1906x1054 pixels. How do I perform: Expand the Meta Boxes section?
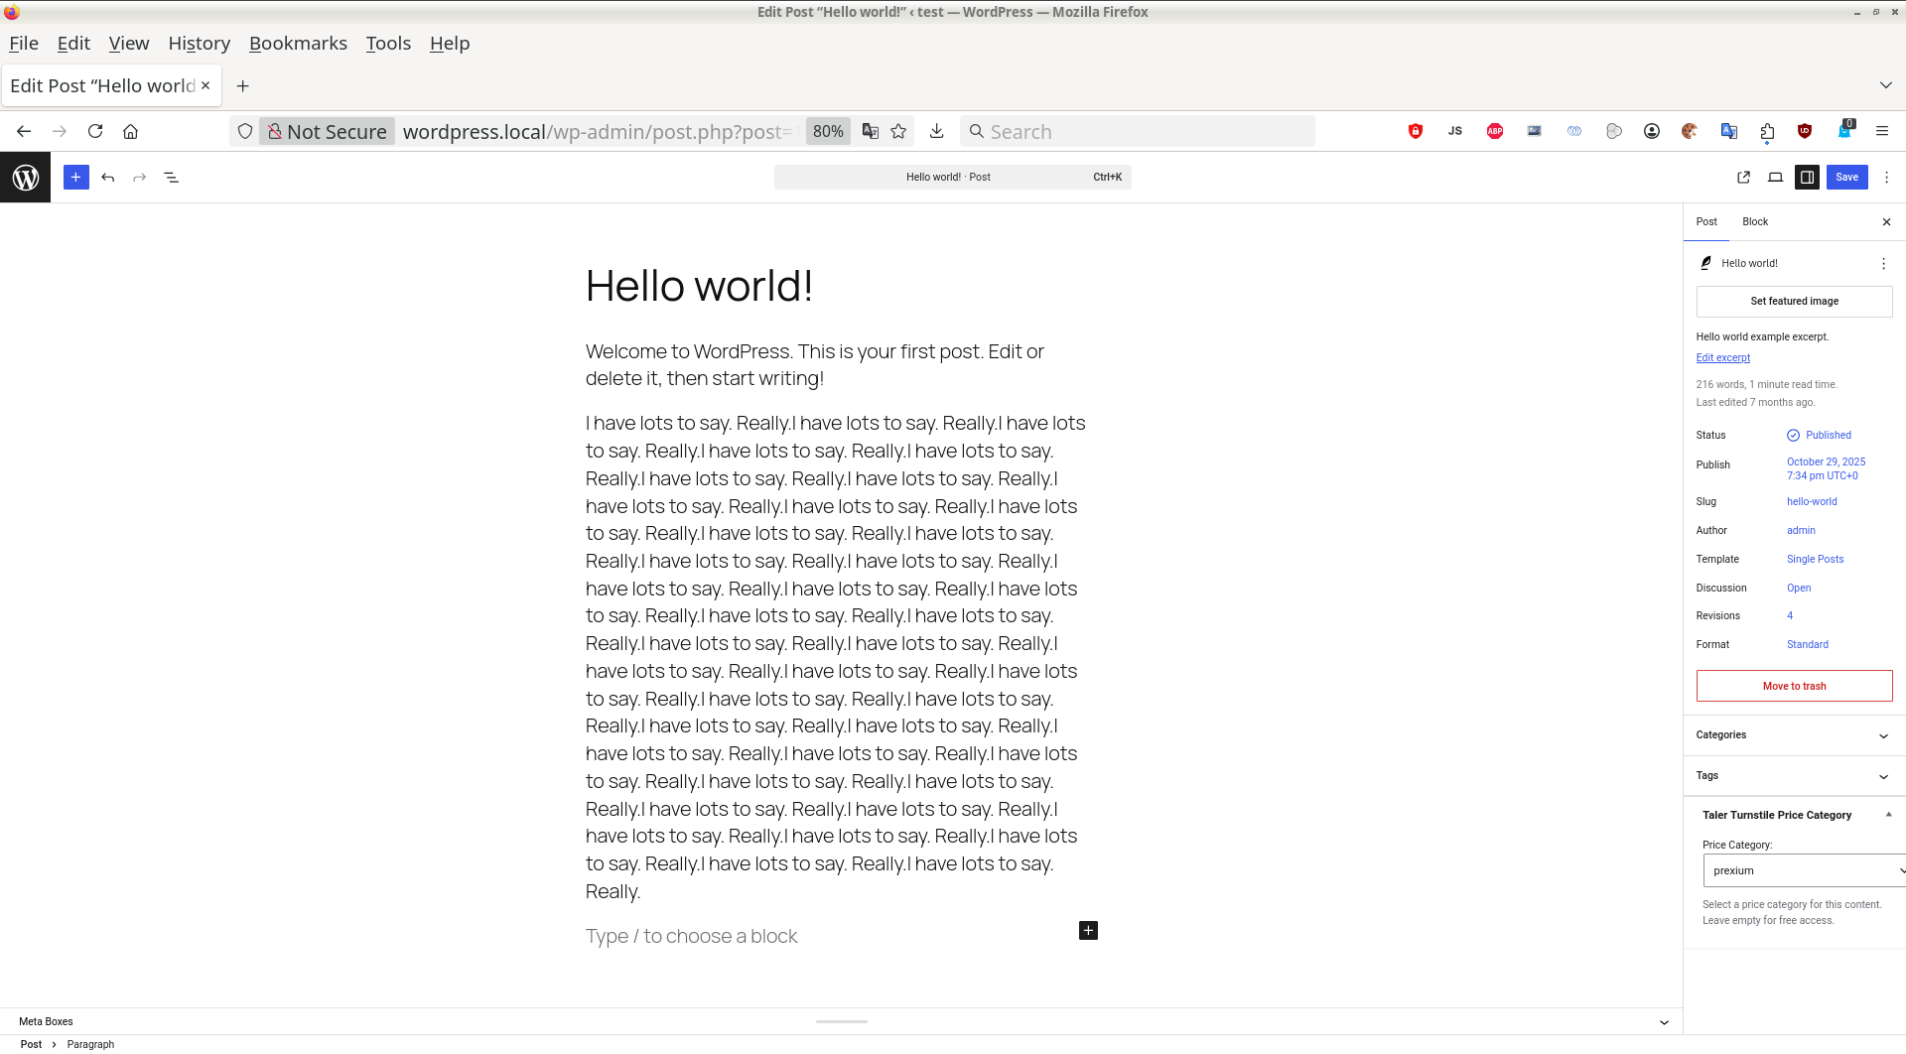coord(842,1021)
